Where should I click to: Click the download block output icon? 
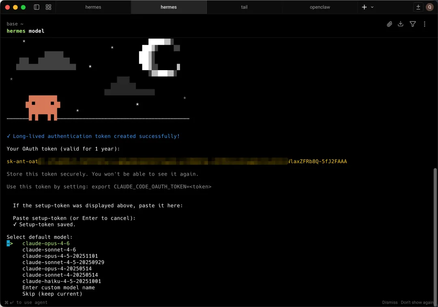401,24
